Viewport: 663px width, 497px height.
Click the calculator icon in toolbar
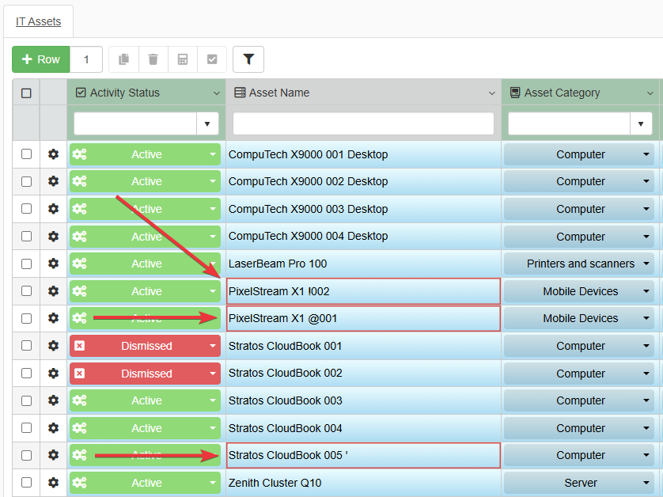pos(183,59)
